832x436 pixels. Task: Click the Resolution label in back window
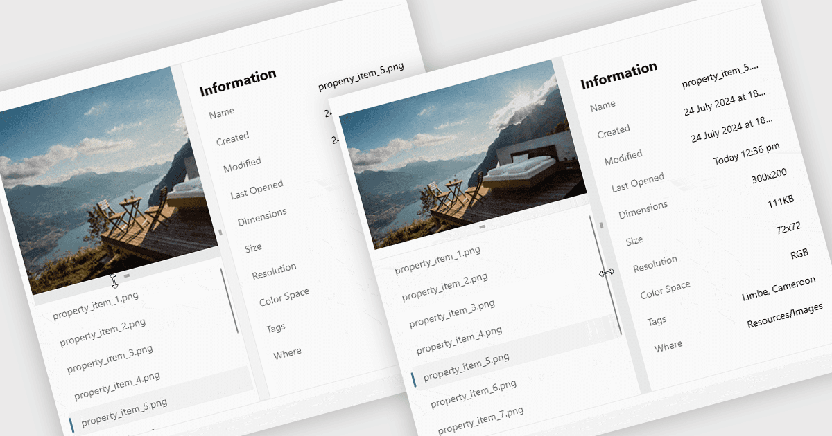(274, 271)
